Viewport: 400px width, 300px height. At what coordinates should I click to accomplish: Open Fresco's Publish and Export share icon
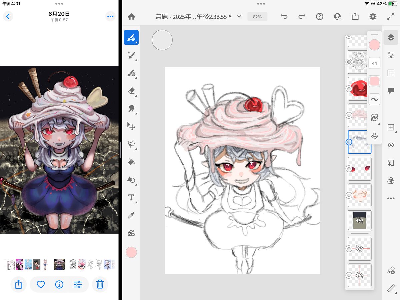(355, 16)
